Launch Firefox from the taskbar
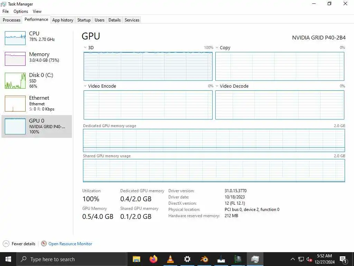Image resolution: width=354 pixels, height=266 pixels. click(x=153, y=259)
